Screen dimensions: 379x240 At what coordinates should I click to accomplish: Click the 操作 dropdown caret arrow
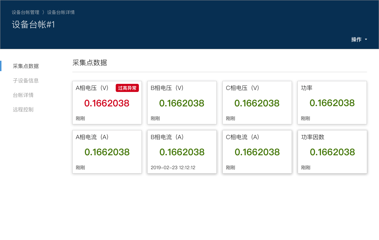(x=366, y=40)
